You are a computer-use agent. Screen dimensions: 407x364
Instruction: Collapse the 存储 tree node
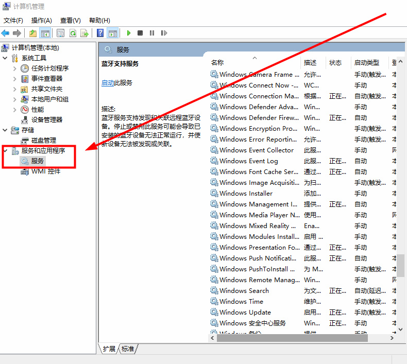tap(5, 130)
